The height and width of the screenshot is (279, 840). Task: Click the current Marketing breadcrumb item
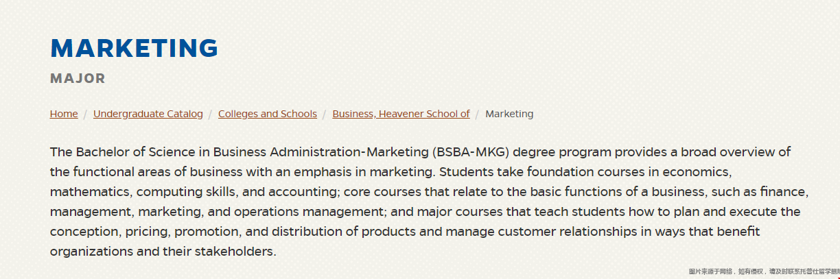pyautogui.click(x=509, y=114)
